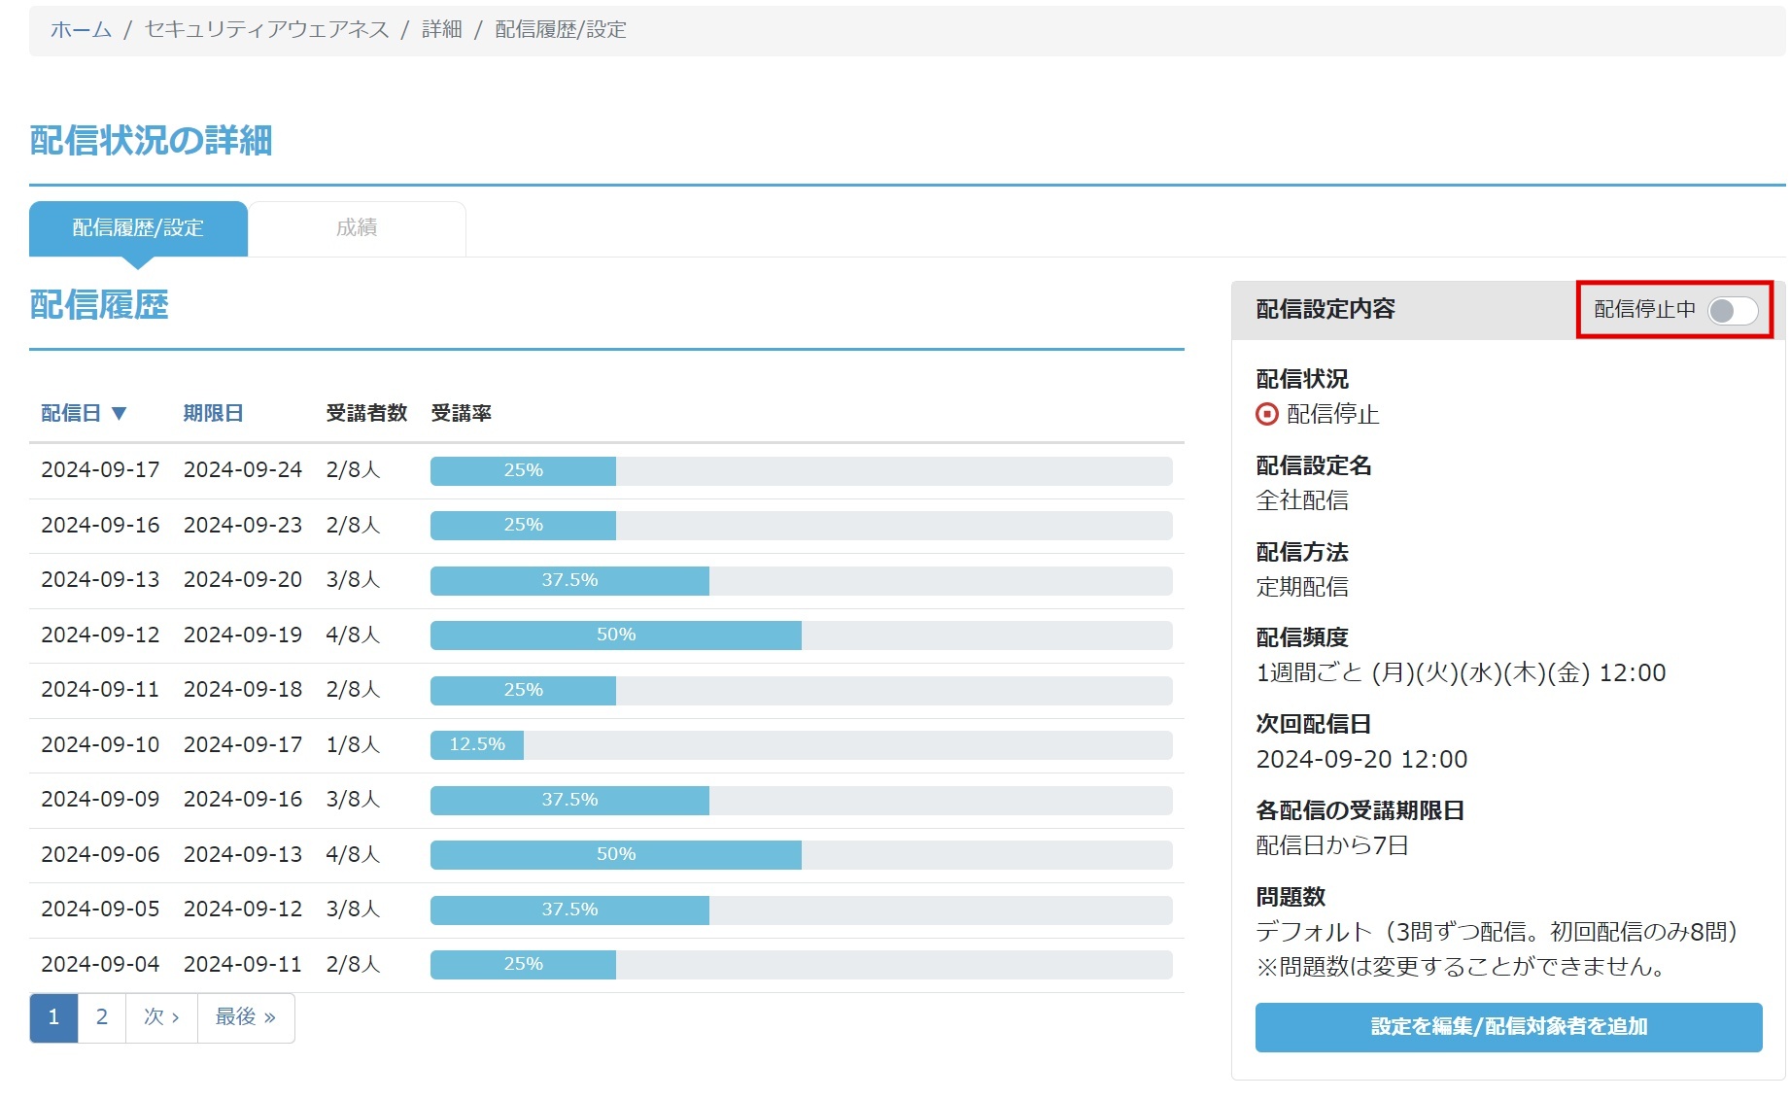Click 受講率 column header
The height and width of the screenshot is (1099, 1790).
pyautogui.click(x=462, y=413)
